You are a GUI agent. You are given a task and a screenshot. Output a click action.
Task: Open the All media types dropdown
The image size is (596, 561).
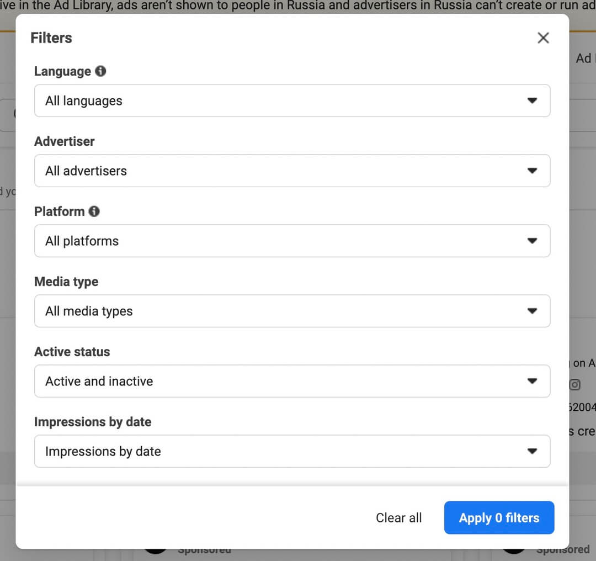292,311
